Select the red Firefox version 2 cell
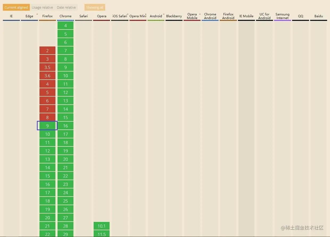The image size is (330, 237). [47, 50]
